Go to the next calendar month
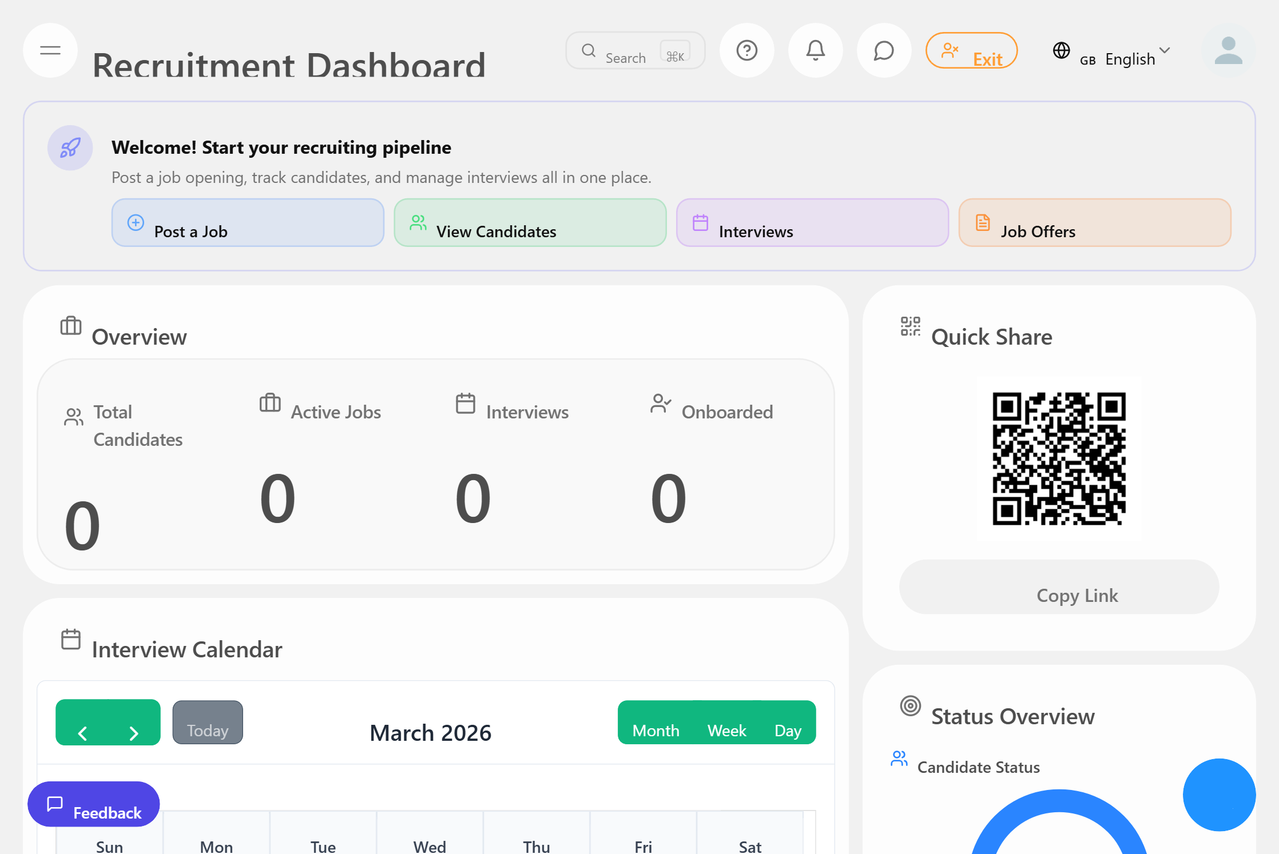 (134, 732)
